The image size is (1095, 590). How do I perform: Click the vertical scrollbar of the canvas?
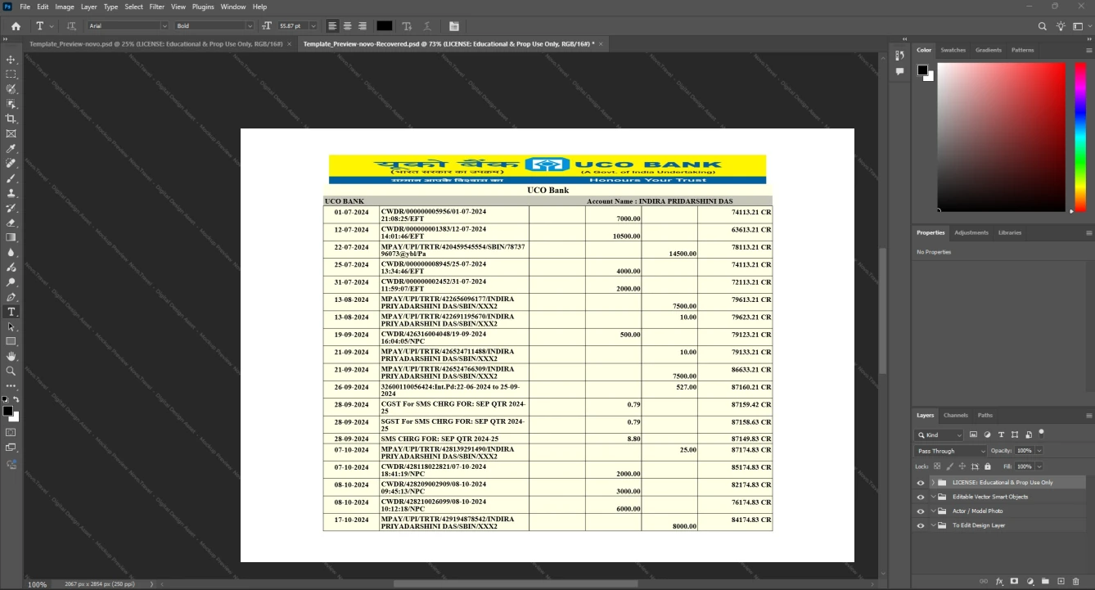[x=883, y=313]
